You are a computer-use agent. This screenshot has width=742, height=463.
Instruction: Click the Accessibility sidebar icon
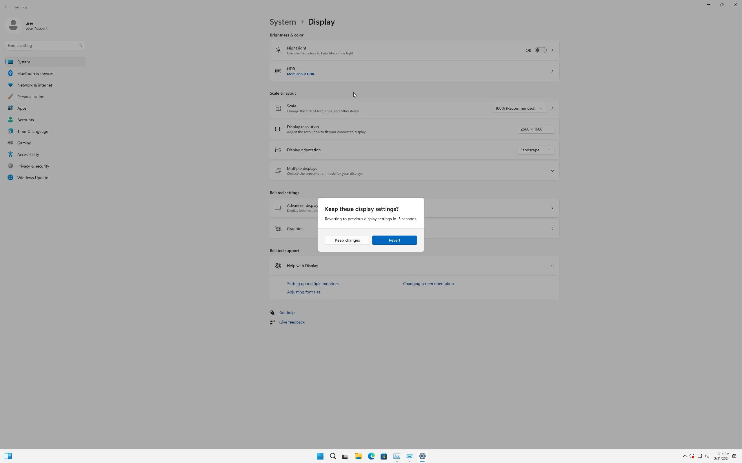click(x=10, y=155)
